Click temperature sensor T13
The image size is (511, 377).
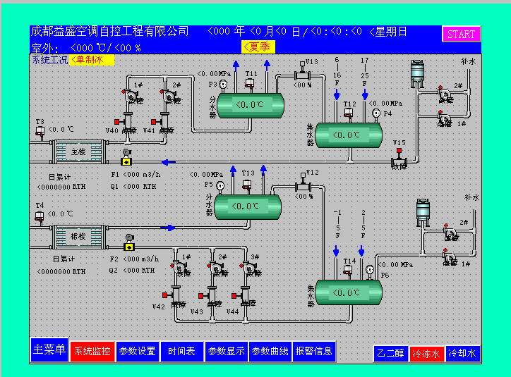pyautogui.click(x=247, y=185)
